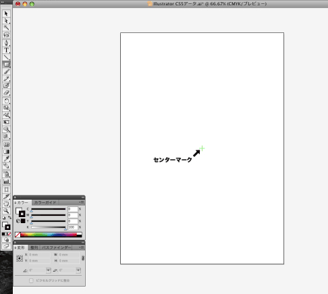Toggle the constrain proportions link icon
Screen dimensions: 328x294
[x=83, y=258]
